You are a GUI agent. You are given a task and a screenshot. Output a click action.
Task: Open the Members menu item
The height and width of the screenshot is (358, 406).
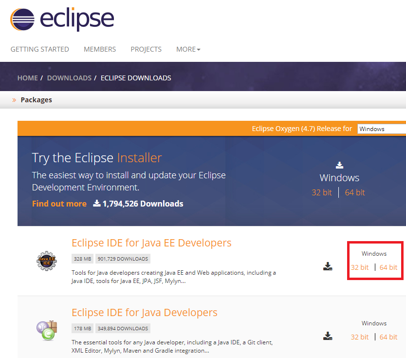tap(100, 49)
